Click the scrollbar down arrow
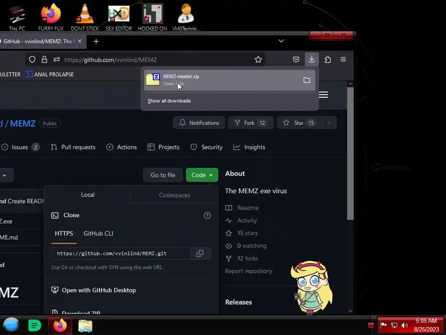 point(350,311)
